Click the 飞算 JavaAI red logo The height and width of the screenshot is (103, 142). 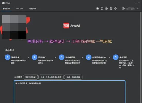[66, 25]
